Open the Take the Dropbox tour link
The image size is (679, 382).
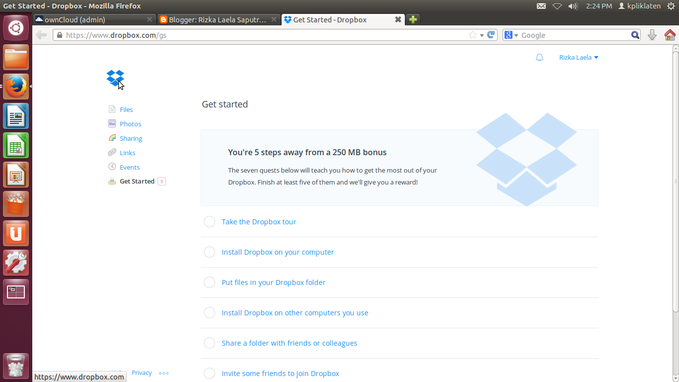259,222
